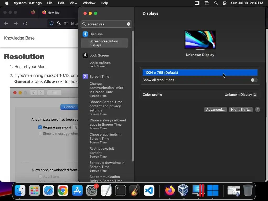Viewport: 268px width, 201px height.
Task: Click the Screen Time hourglass icon
Action: pyautogui.click(x=85, y=76)
